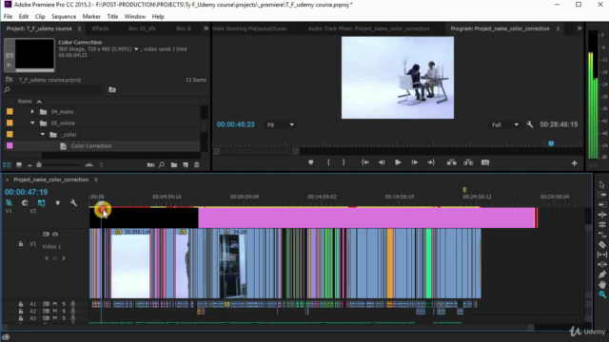
Task: Solo audio track A1
Action: 64,304
